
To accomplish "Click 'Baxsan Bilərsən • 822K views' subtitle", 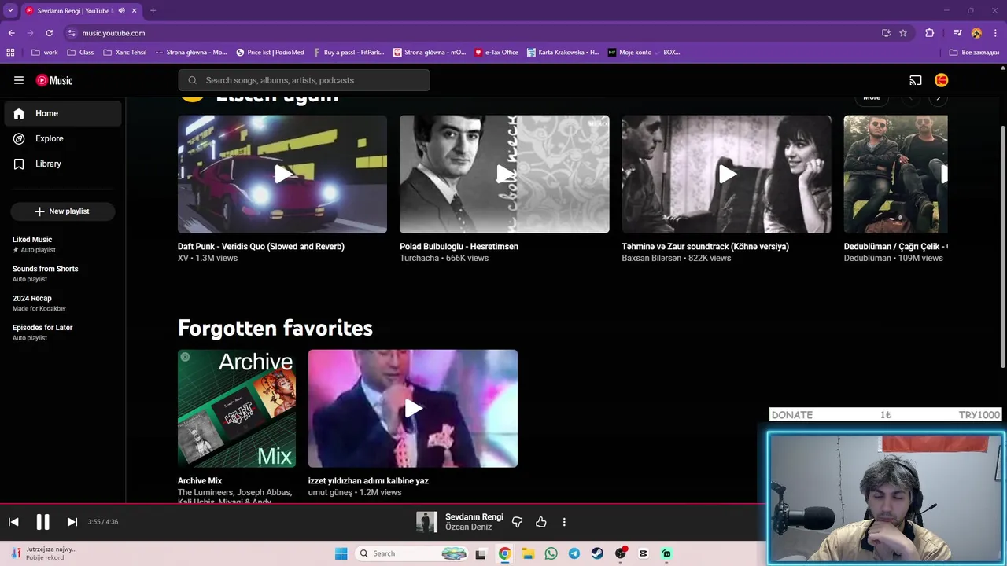I will click(x=676, y=258).
